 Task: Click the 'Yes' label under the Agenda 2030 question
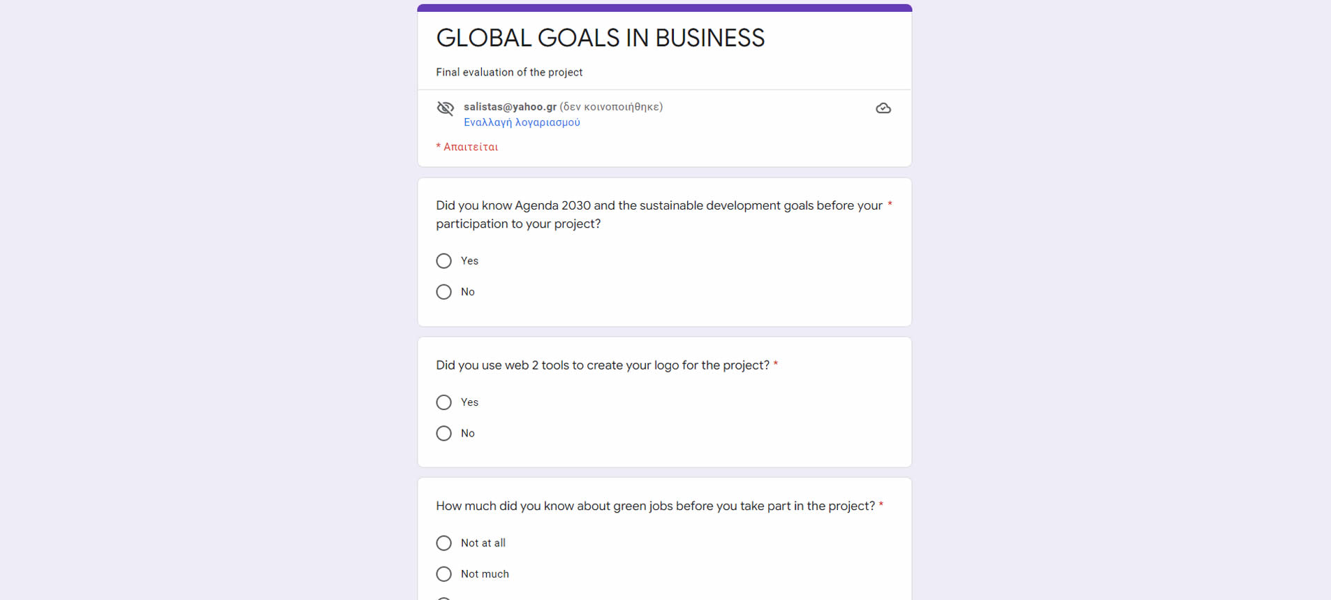469,261
